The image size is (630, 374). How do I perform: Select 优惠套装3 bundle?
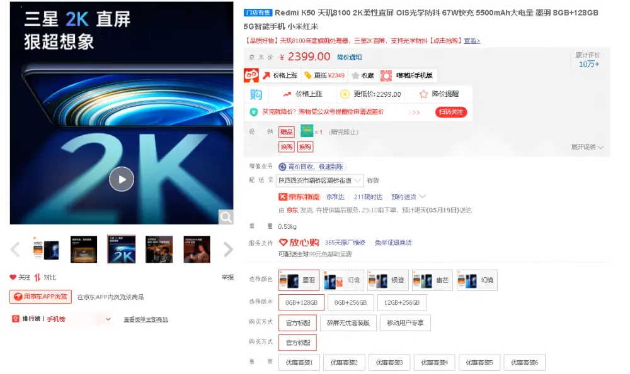(x=389, y=363)
